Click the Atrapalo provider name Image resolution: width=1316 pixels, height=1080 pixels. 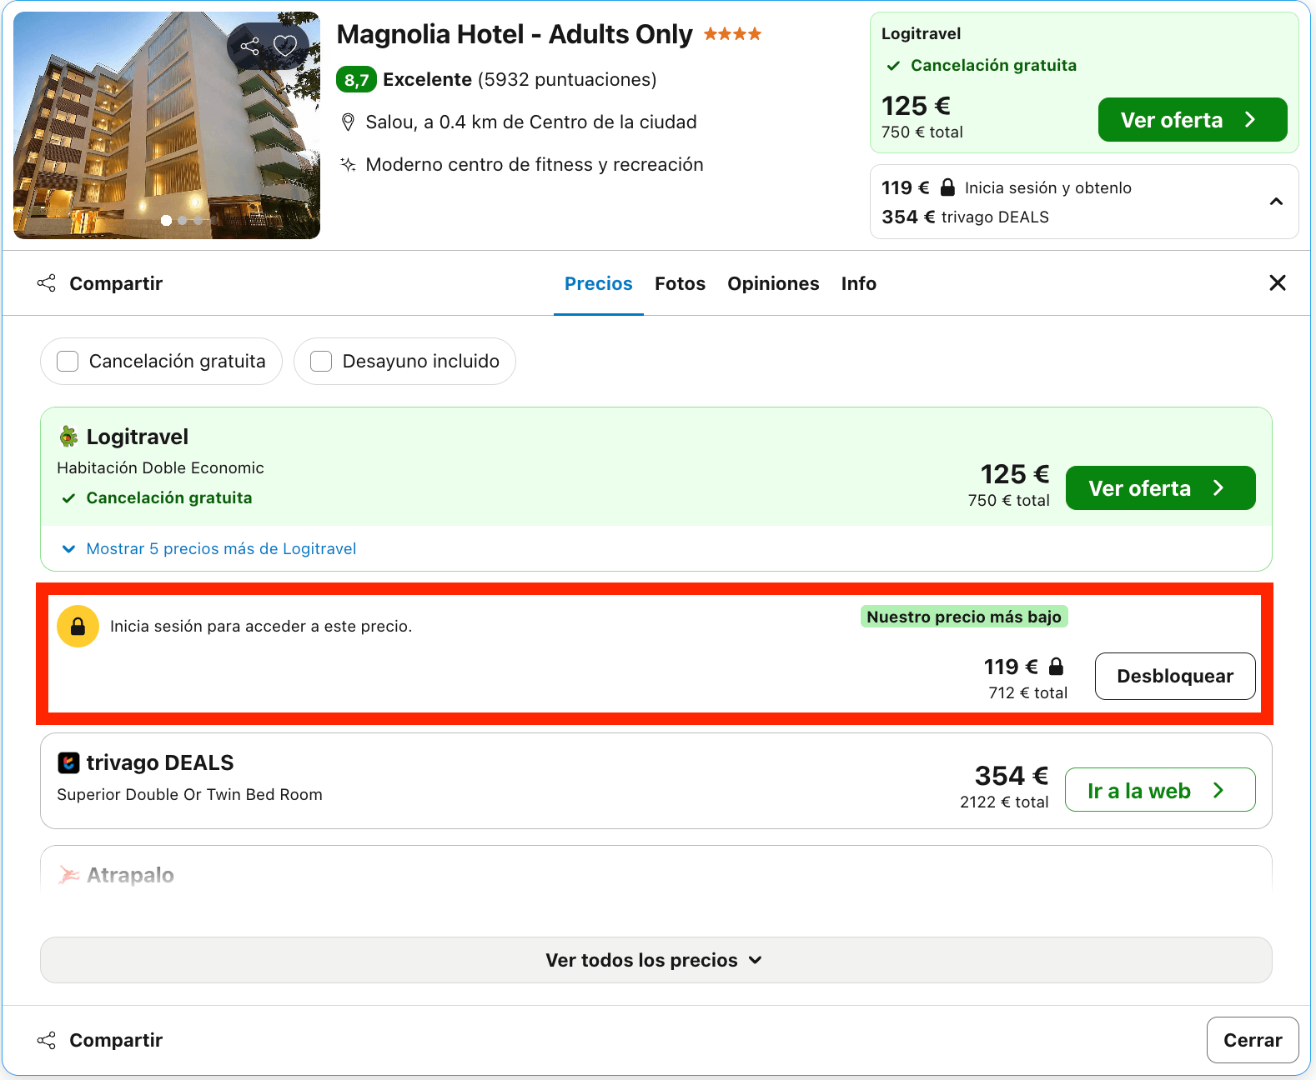click(130, 875)
